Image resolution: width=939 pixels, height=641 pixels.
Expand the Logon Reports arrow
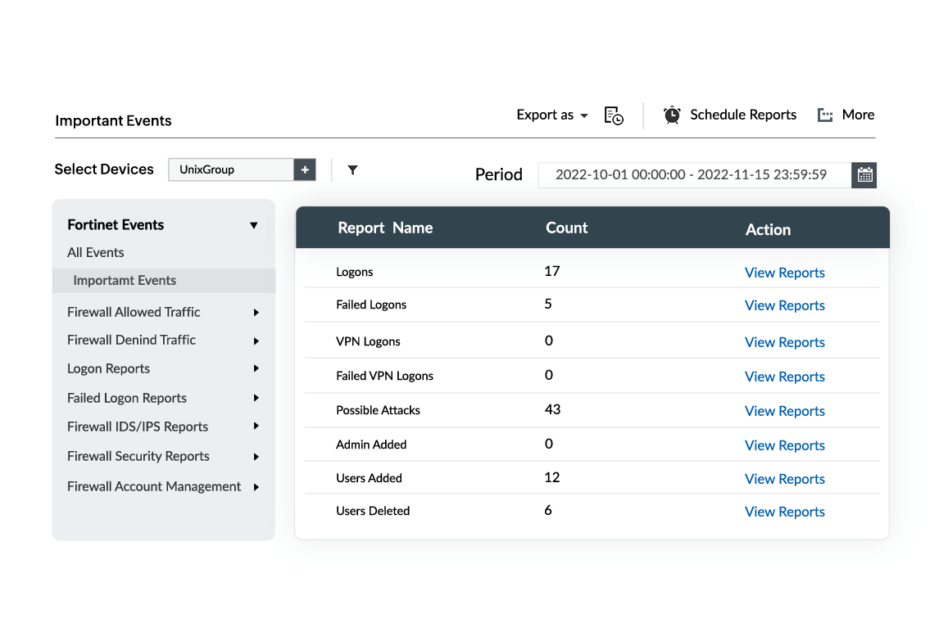pos(256,369)
